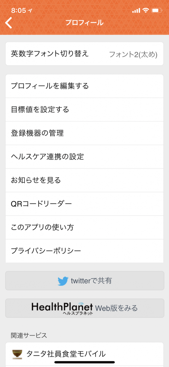The width and height of the screenshot is (169, 367).
Task: Tap the Tanita cafeteria bowl icon
Action: tap(17, 354)
